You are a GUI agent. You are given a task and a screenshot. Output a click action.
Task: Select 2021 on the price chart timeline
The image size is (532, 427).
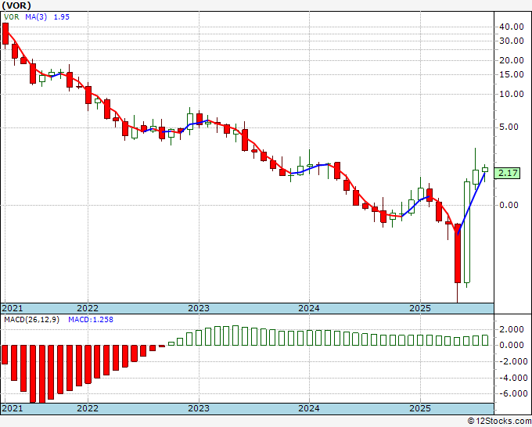click(13, 308)
